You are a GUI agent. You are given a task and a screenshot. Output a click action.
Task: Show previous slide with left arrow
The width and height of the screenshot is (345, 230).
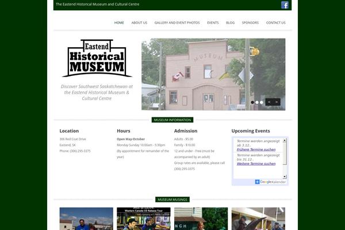(x=269, y=102)
